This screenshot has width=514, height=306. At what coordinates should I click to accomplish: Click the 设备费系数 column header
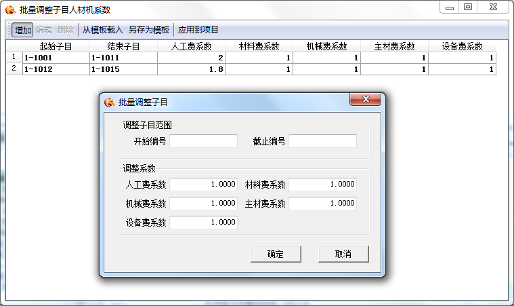(462, 46)
